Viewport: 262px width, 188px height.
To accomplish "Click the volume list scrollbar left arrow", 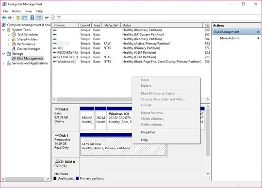I will [x=54, y=99].
